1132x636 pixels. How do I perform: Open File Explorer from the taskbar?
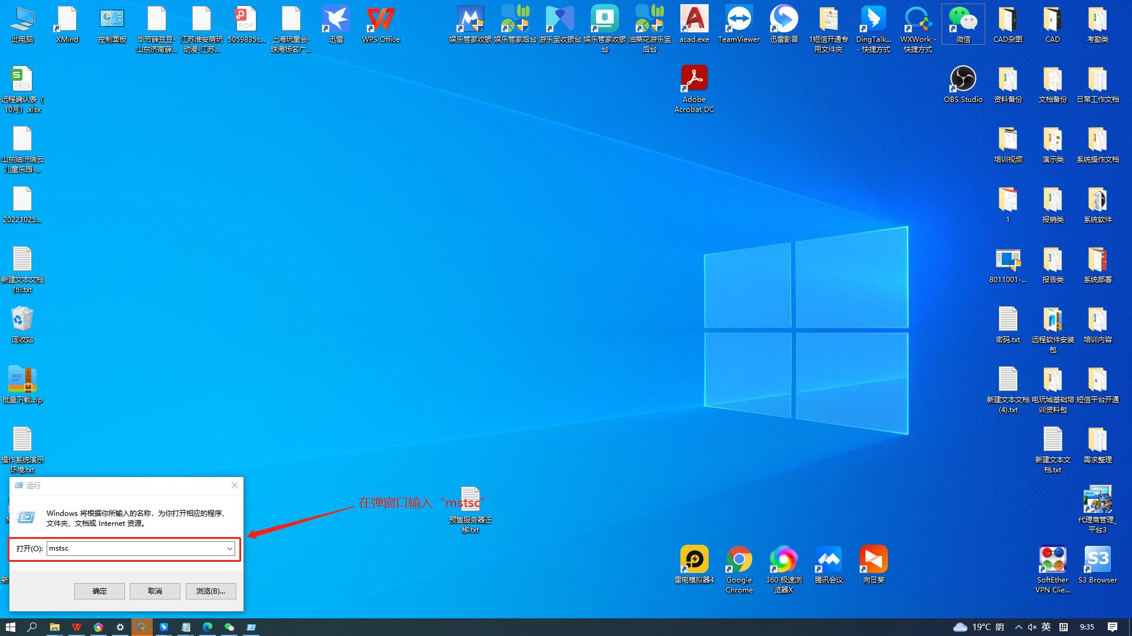[x=54, y=627]
